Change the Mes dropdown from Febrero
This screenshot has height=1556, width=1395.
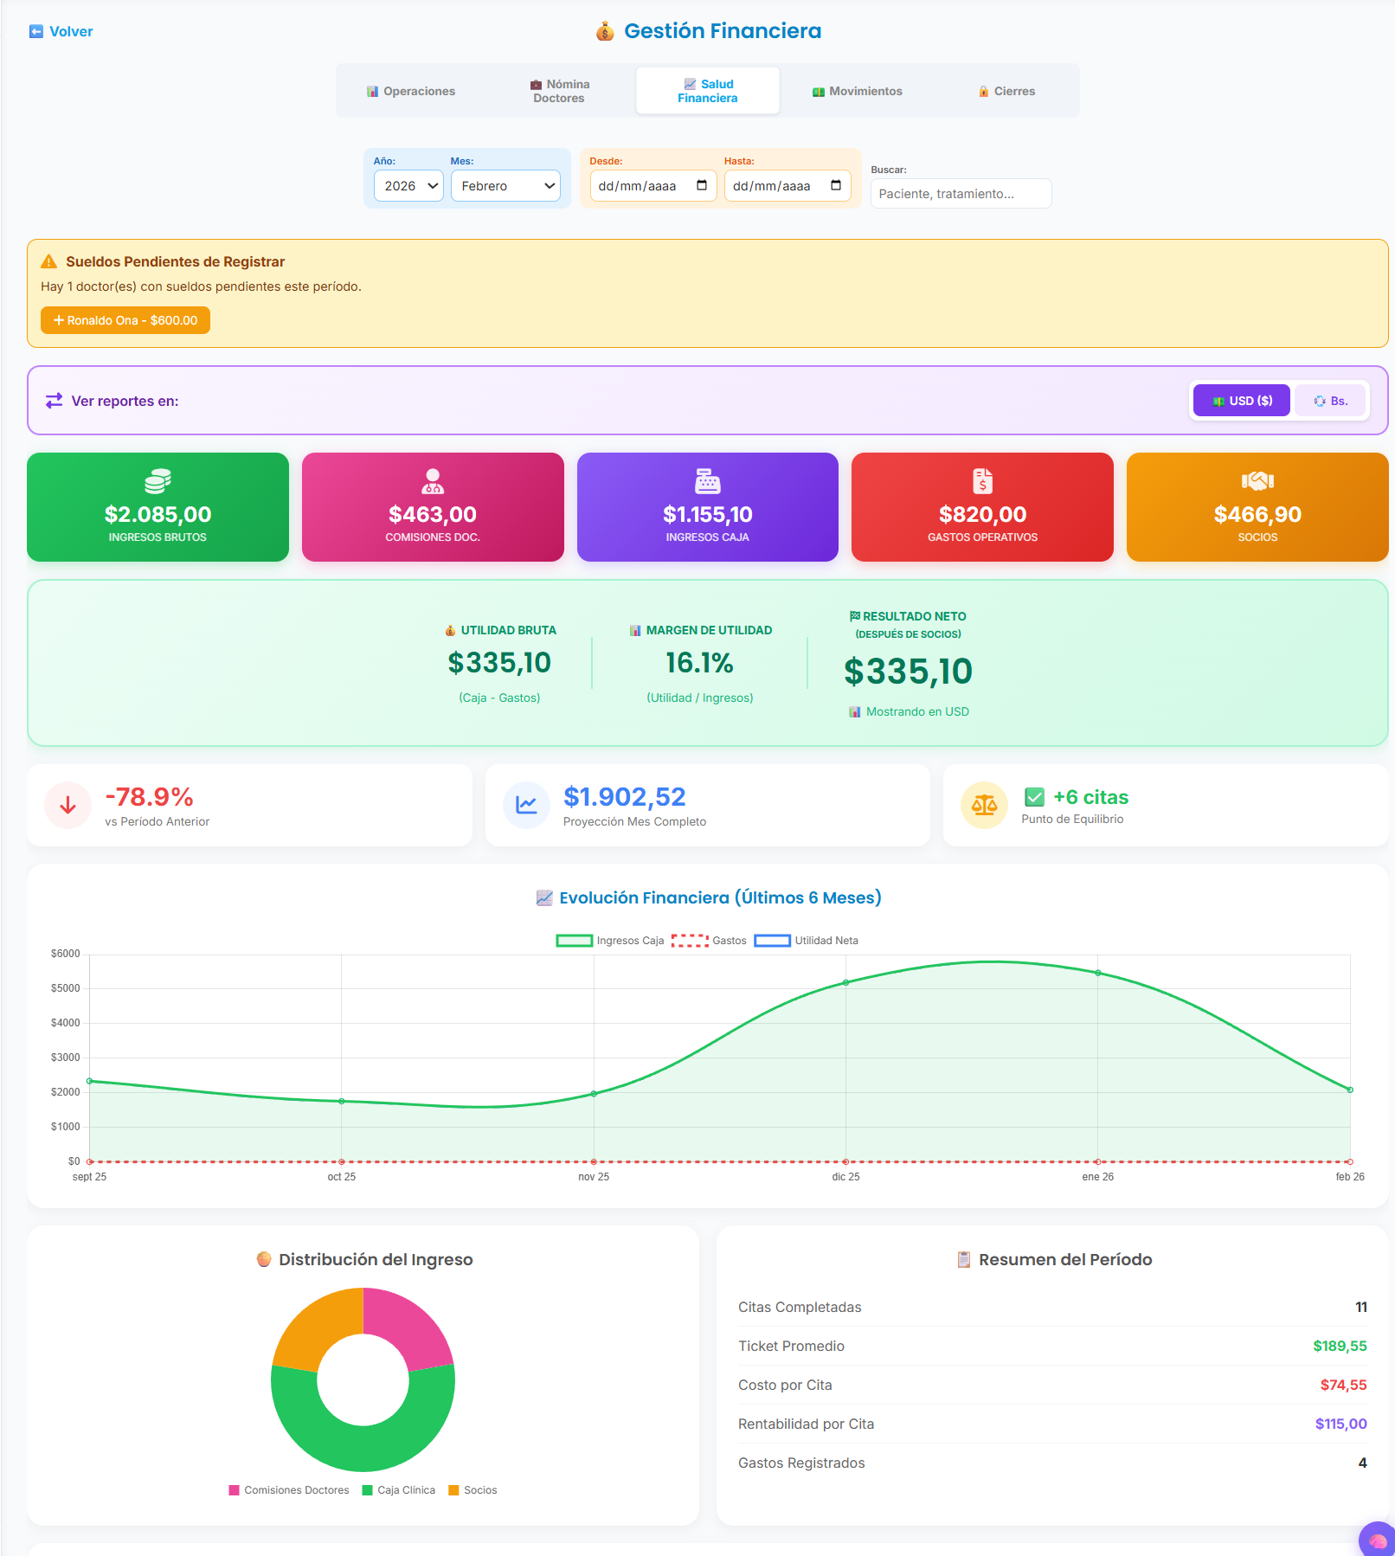(x=505, y=185)
